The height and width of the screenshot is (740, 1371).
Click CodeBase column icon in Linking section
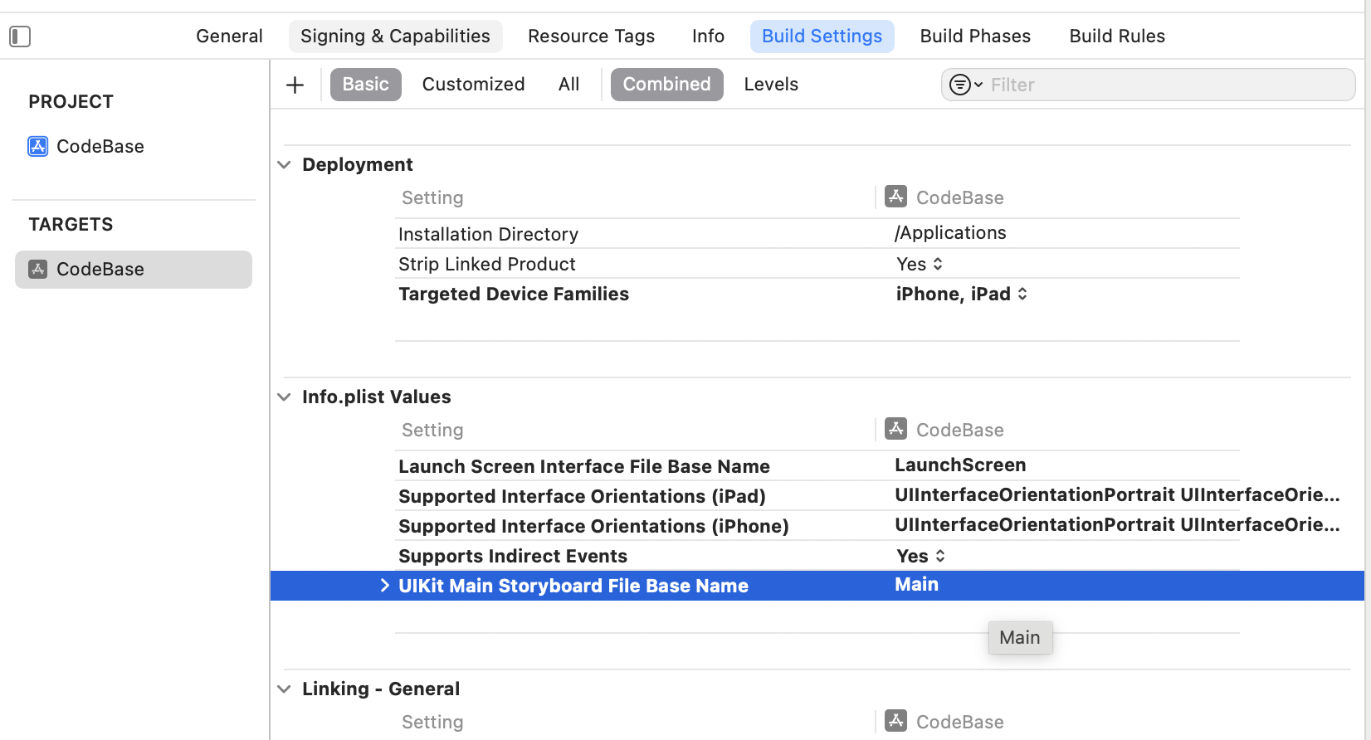pos(895,721)
